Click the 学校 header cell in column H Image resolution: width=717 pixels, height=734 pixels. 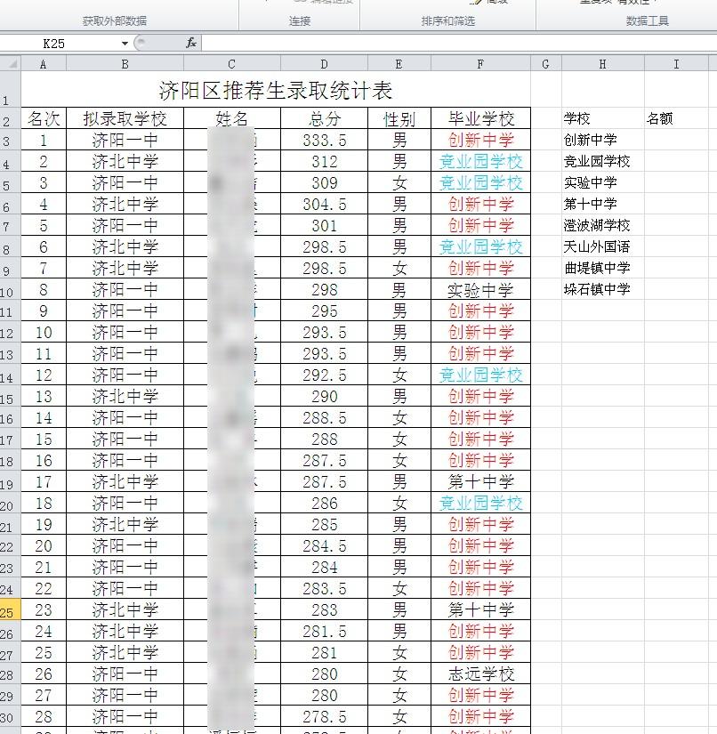603,118
